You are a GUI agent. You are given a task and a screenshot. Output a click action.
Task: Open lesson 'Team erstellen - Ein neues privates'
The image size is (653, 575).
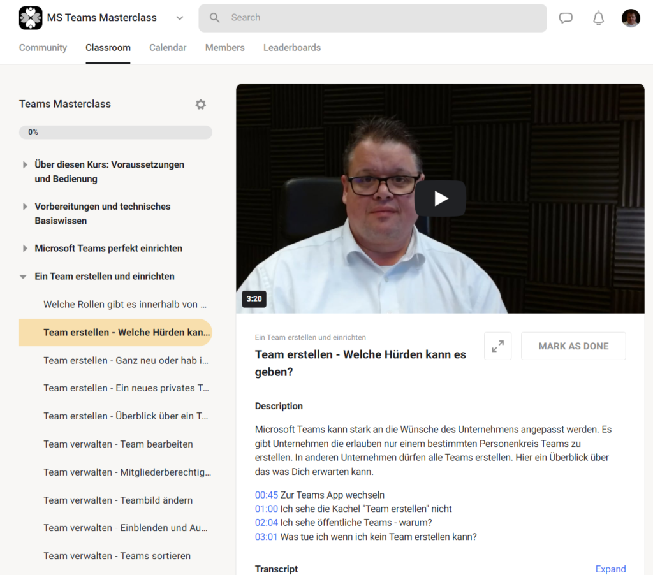[x=126, y=388]
